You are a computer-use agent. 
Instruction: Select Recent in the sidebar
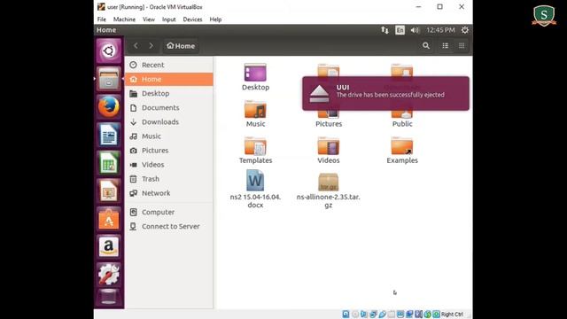(169, 65)
